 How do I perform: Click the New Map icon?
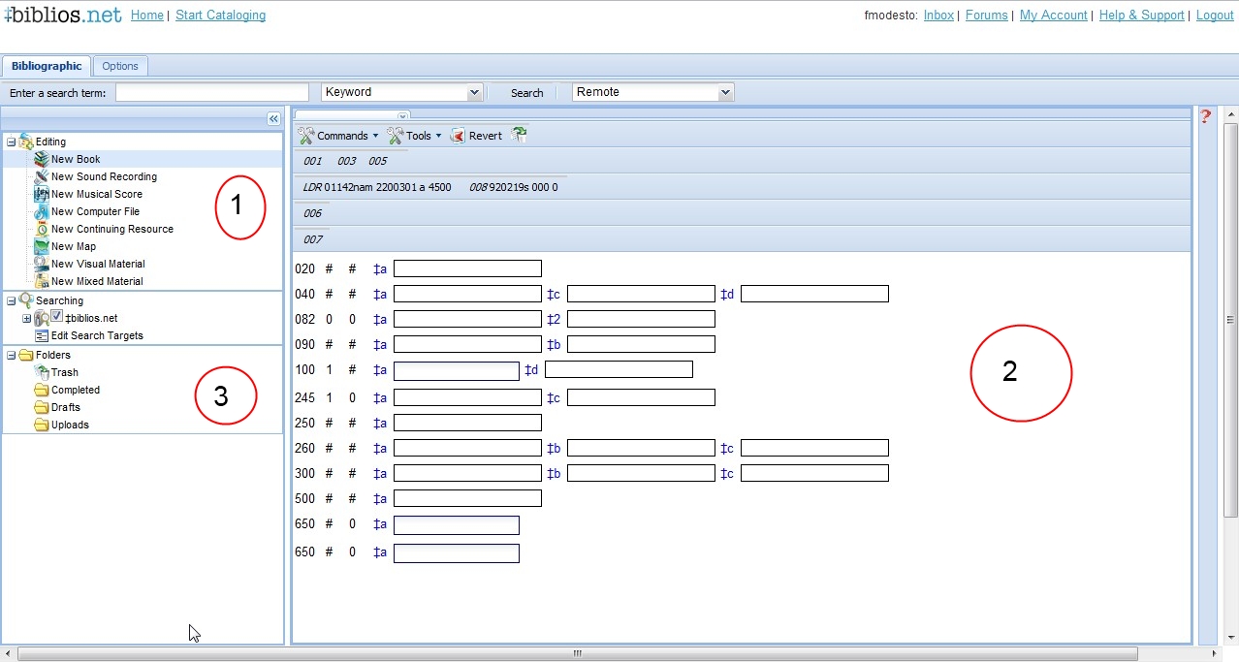pyautogui.click(x=41, y=246)
